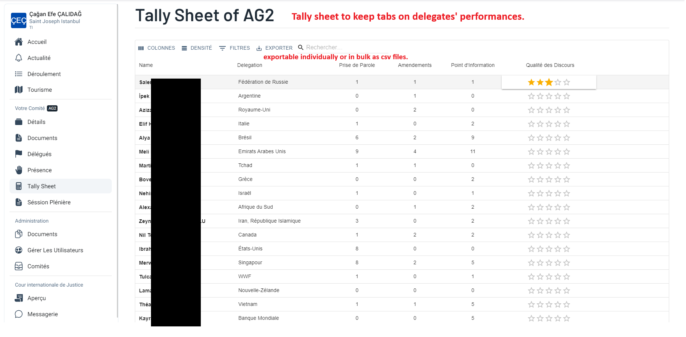
Task: Open the COLONNES column selector
Action: [156, 48]
